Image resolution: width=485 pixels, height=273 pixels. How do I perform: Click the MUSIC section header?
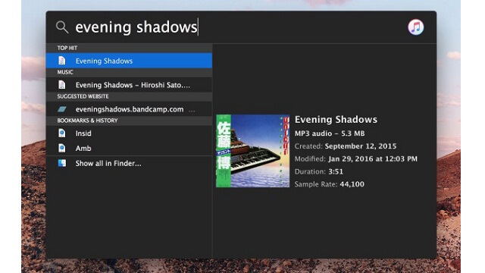65,72
